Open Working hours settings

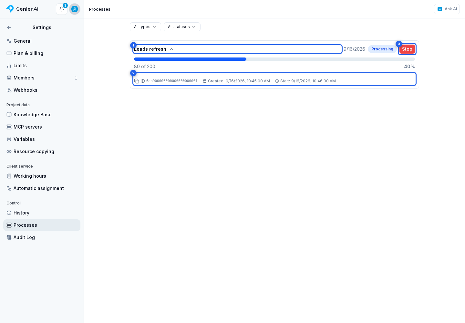[x=42, y=176]
